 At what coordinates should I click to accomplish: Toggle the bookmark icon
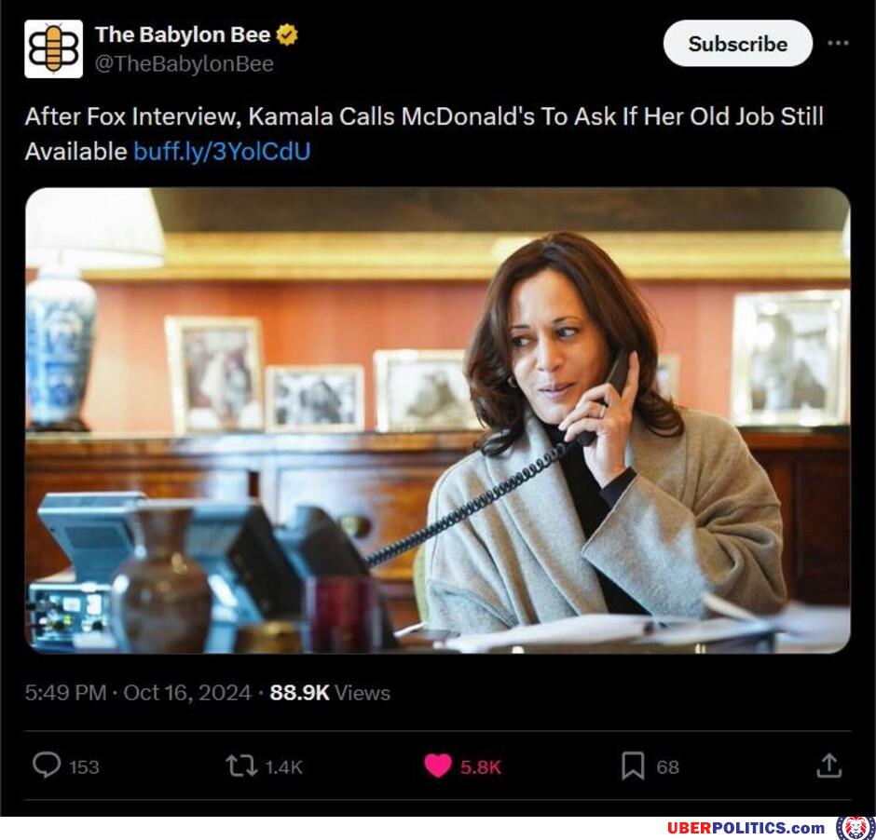[x=633, y=765]
